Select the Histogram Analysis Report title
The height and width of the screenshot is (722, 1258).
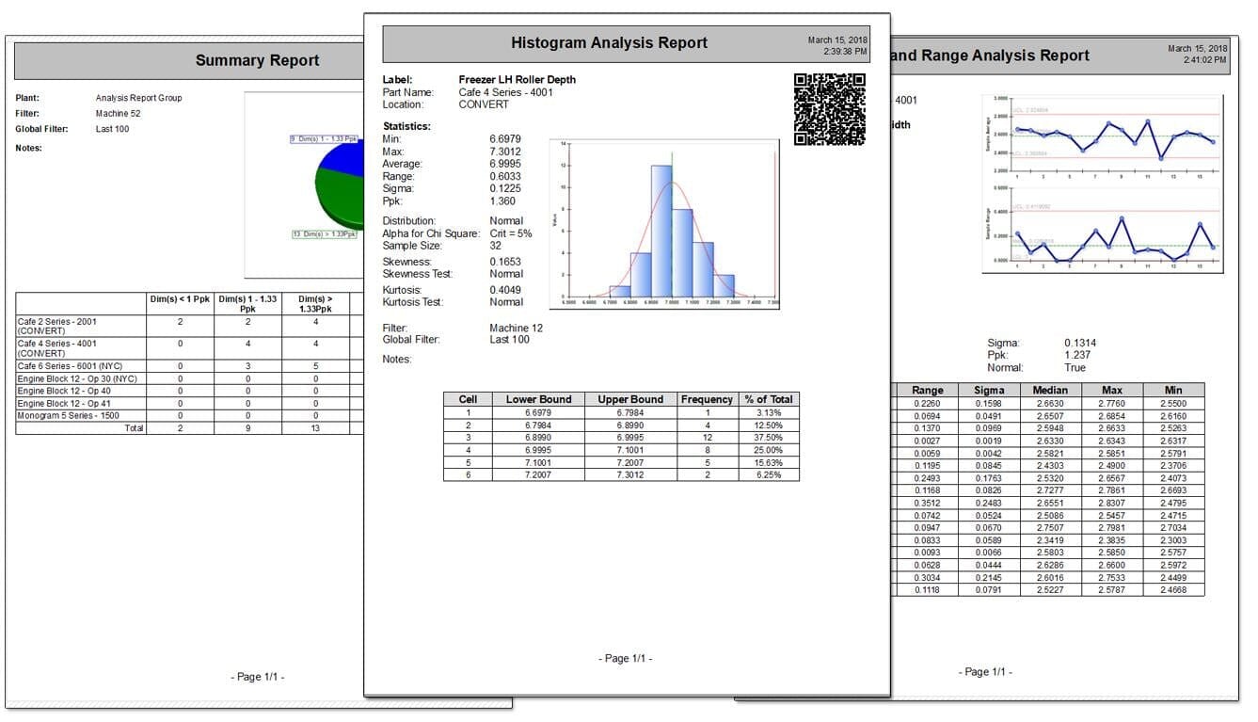[609, 42]
